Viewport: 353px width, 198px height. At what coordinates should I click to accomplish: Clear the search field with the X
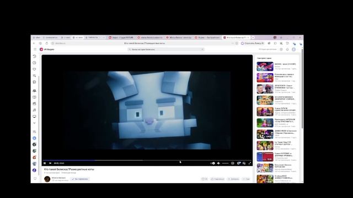(x=202, y=50)
